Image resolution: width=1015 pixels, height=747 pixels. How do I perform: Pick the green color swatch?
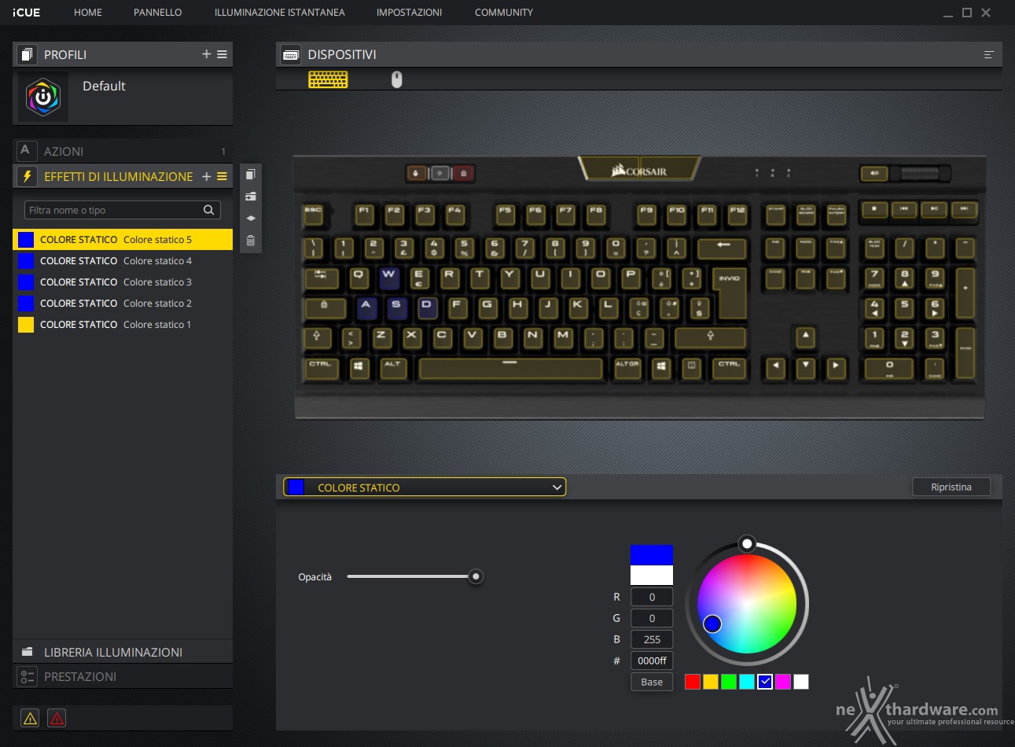coord(729,682)
